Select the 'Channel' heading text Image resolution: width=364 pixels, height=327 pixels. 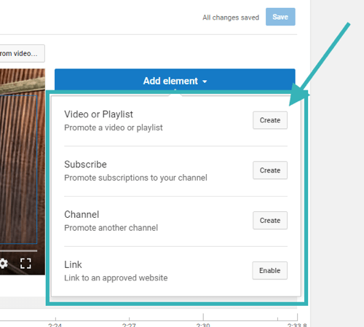tap(82, 215)
